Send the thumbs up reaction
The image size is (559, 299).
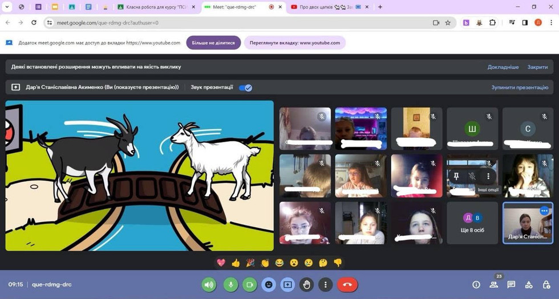click(236, 263)
